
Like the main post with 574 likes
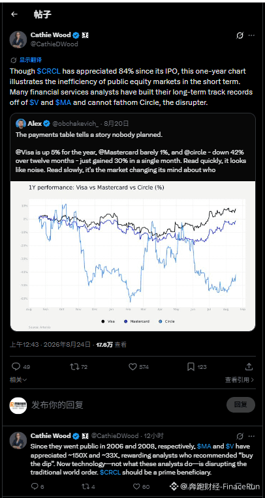point(132,367)
